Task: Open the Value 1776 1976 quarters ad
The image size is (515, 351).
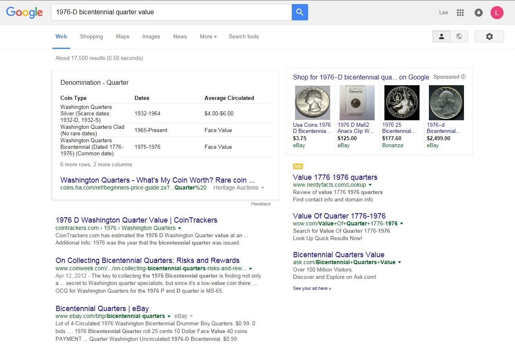Action: 335,177
